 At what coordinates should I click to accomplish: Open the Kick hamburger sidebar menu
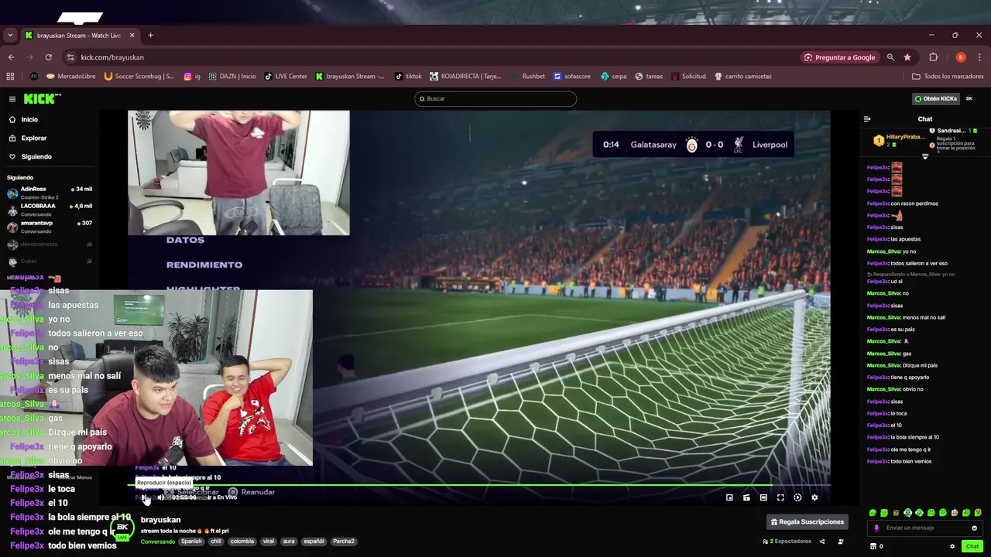(x=12, y=99)
